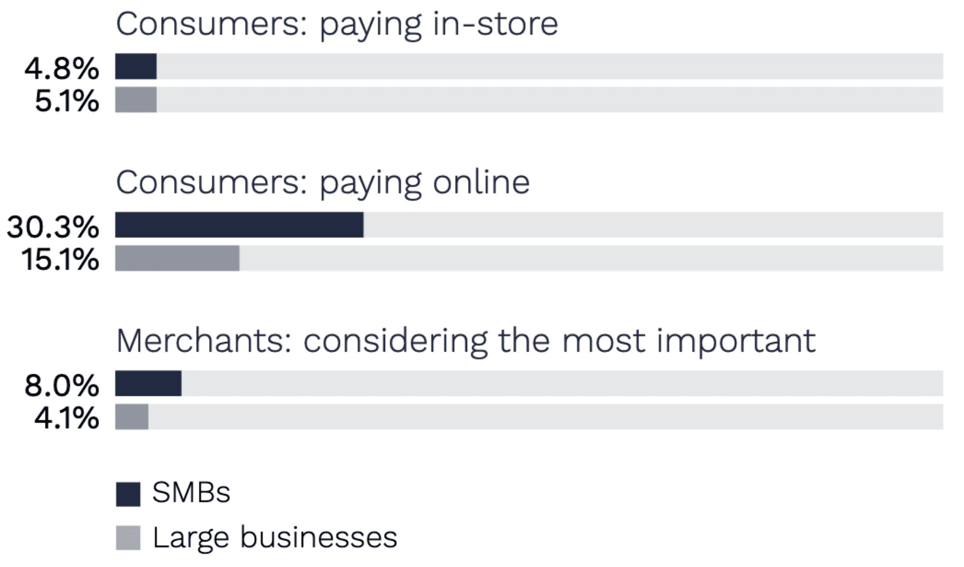Click 'Merchants: considering the most important' heading
964x567 pixels.
[x=465, y=341]
